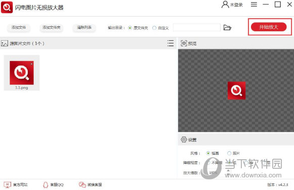This screenshot has height=190, width=294.
Task: Select the 1.1.png thumbnail
Action: (22, 73)
